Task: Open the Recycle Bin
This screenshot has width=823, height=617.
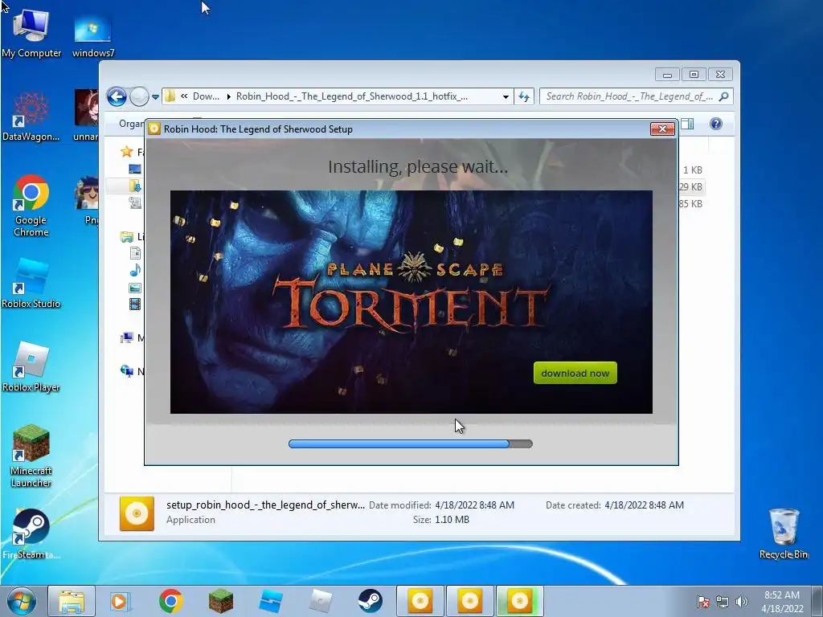Action: pyautogui.click(x=784, y=533)
